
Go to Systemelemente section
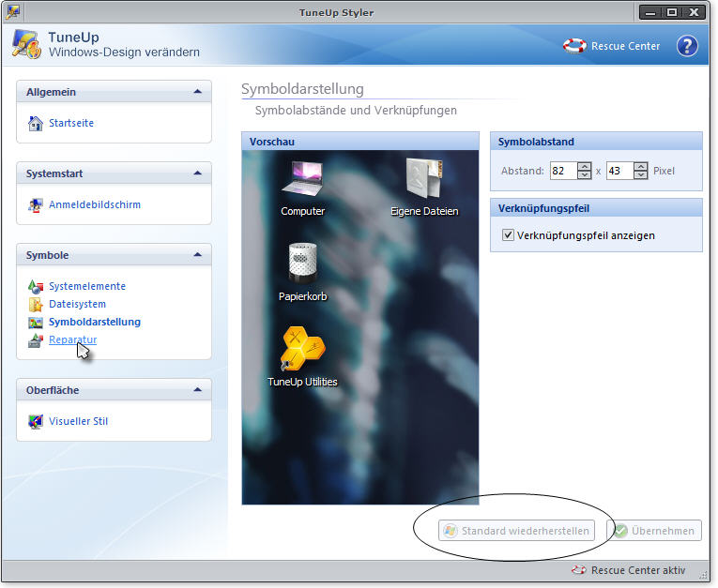click(x=87, y=286)
